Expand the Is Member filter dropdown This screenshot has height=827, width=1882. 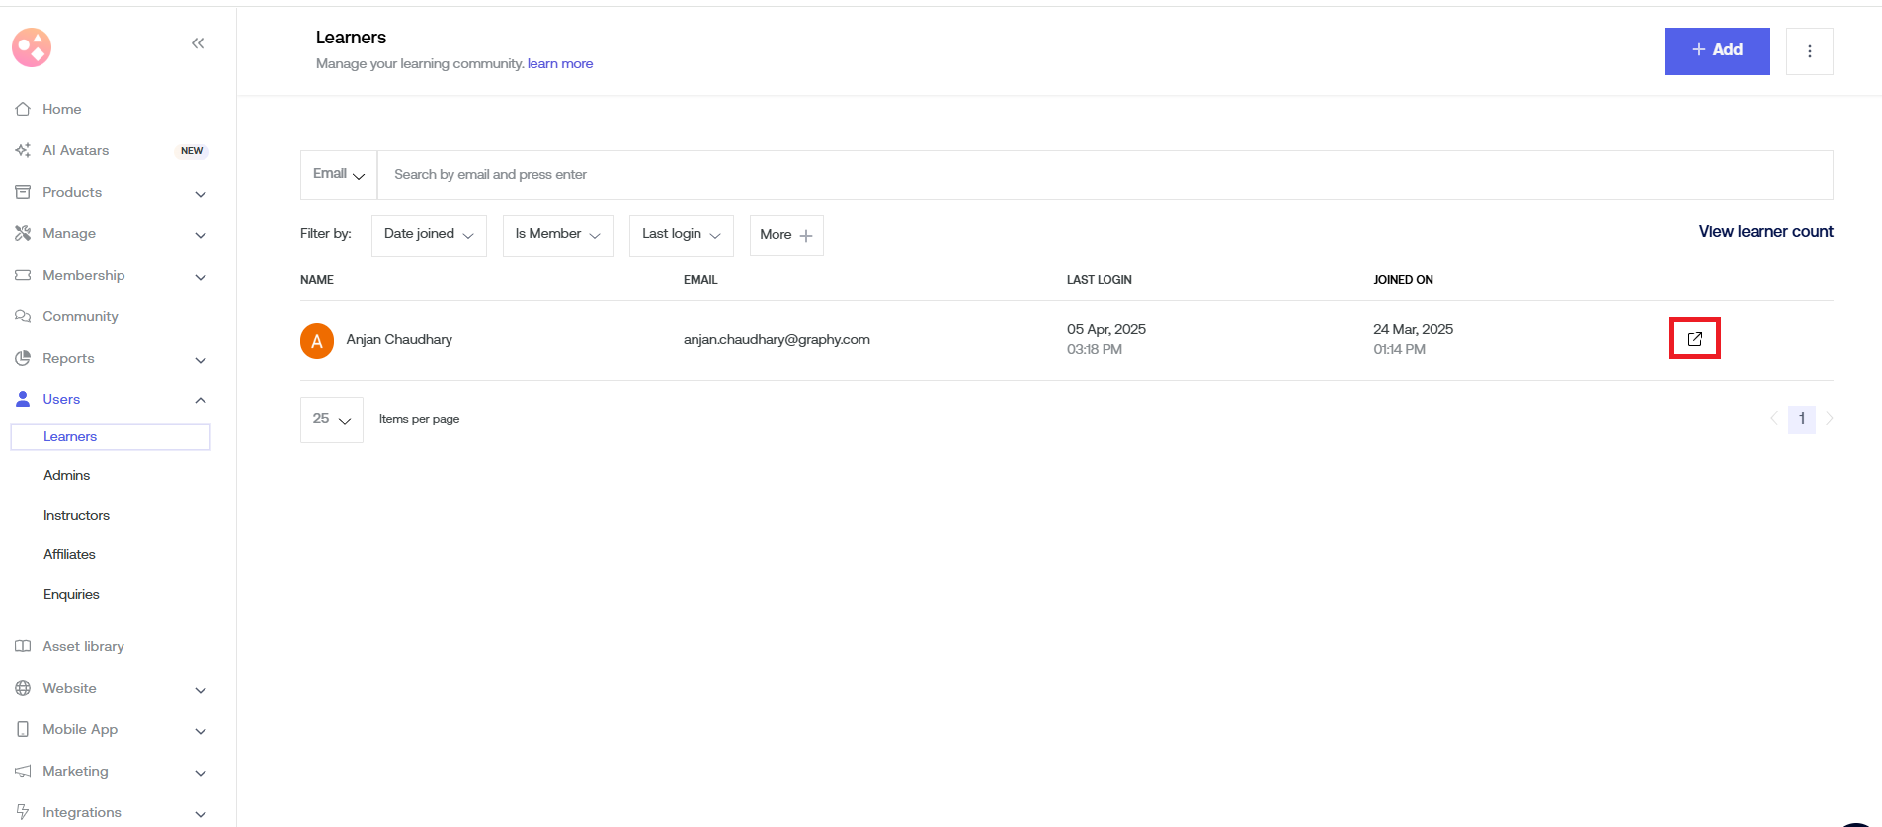click(557, 235)
